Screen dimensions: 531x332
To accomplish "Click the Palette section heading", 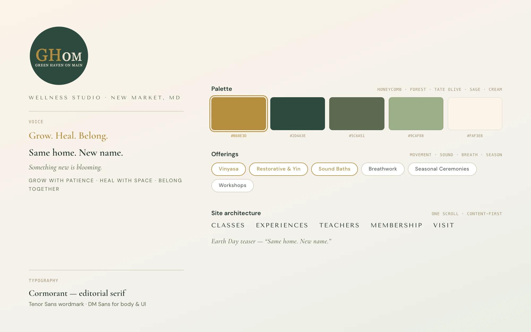I will click(x=222, y=89).
